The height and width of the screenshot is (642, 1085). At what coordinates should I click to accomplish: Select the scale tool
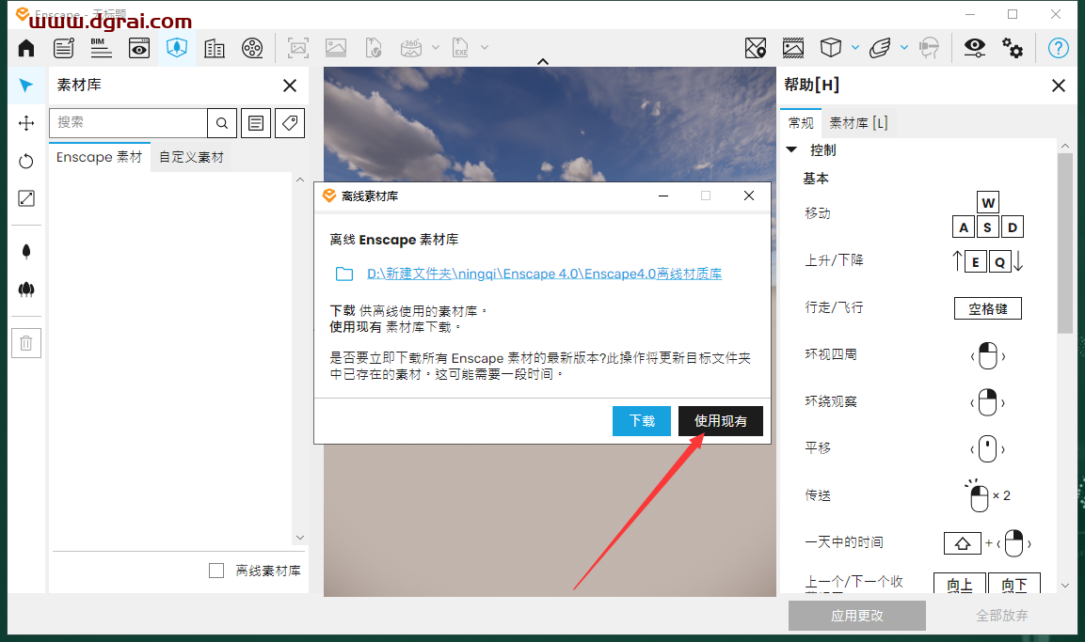[26, 198]
